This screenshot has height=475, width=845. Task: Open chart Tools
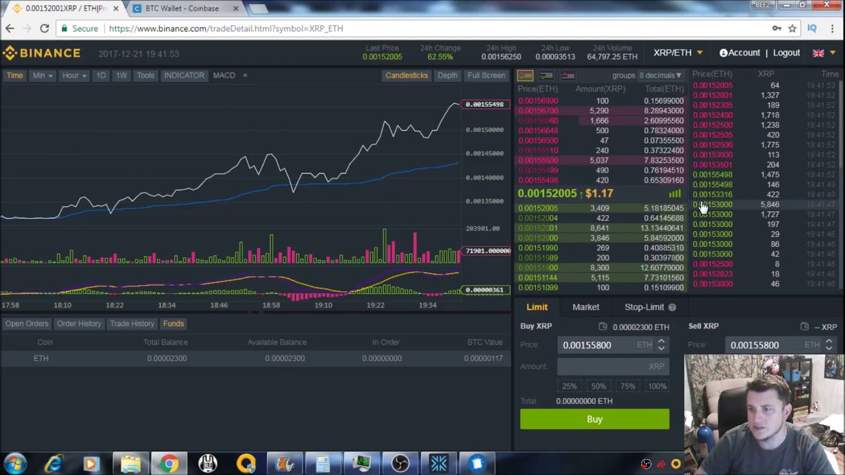[x=145, y=75]
